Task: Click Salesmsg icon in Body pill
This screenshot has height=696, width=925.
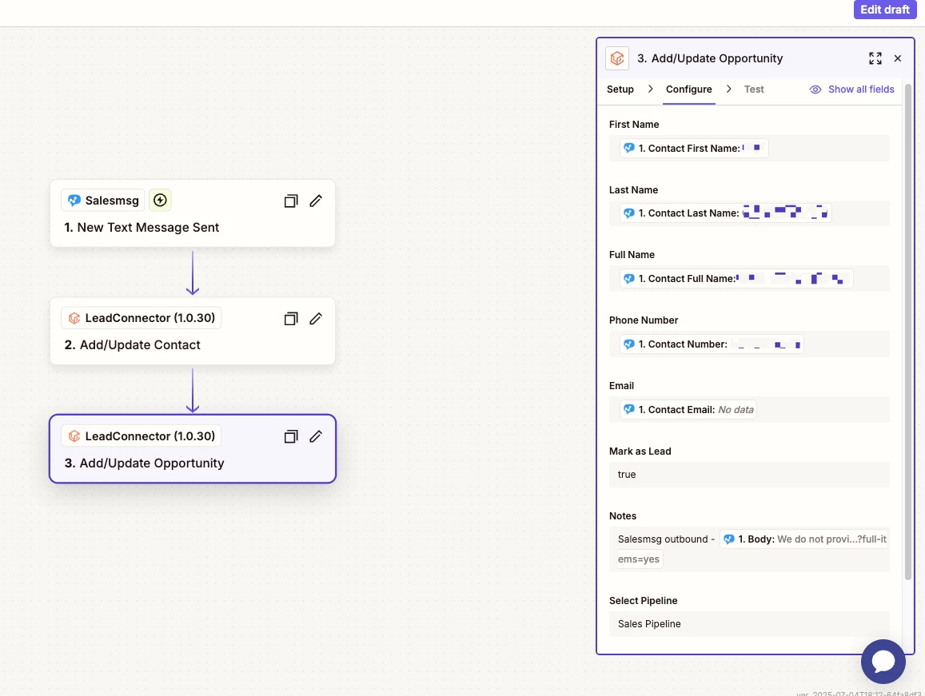Action: click(x=728, y=539)
